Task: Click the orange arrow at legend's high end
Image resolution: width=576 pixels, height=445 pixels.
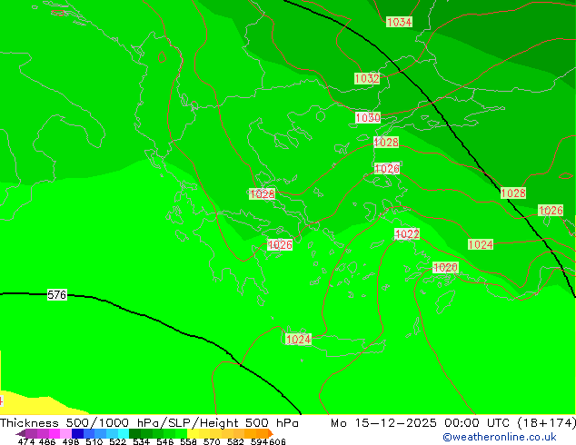Action: 271,433
